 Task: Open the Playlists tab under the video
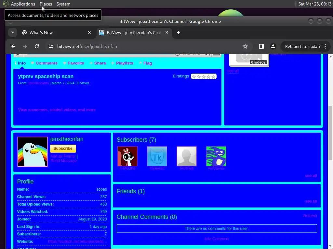[125, 63]
